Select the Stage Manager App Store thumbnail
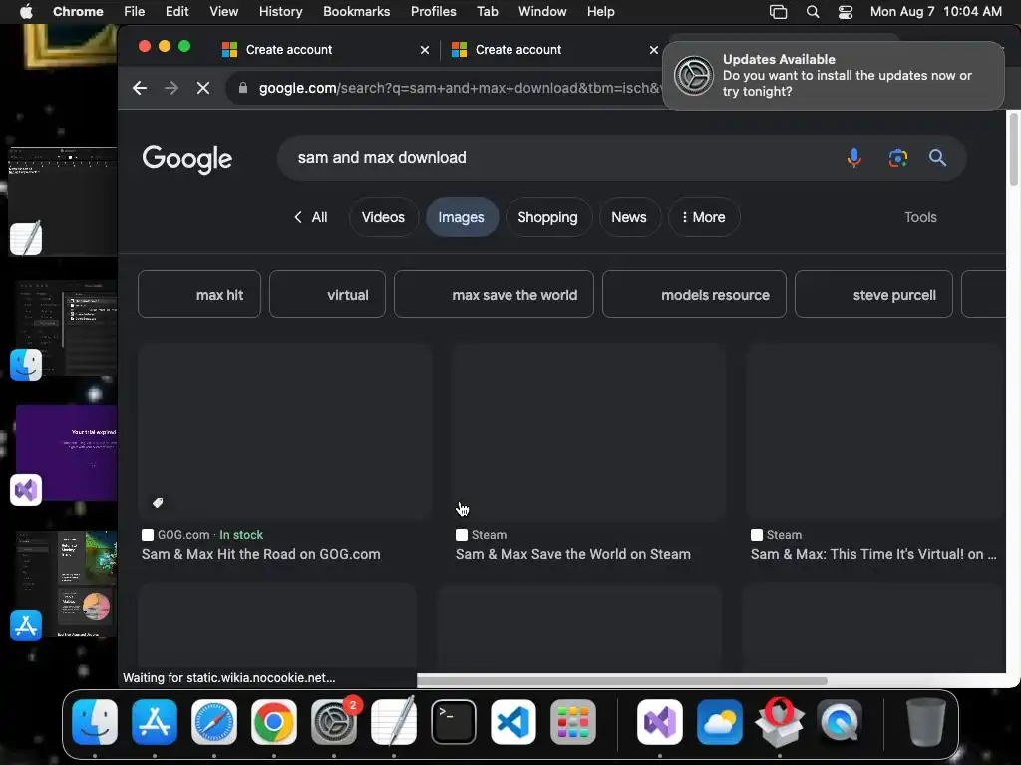 click(x=66, y=584)
